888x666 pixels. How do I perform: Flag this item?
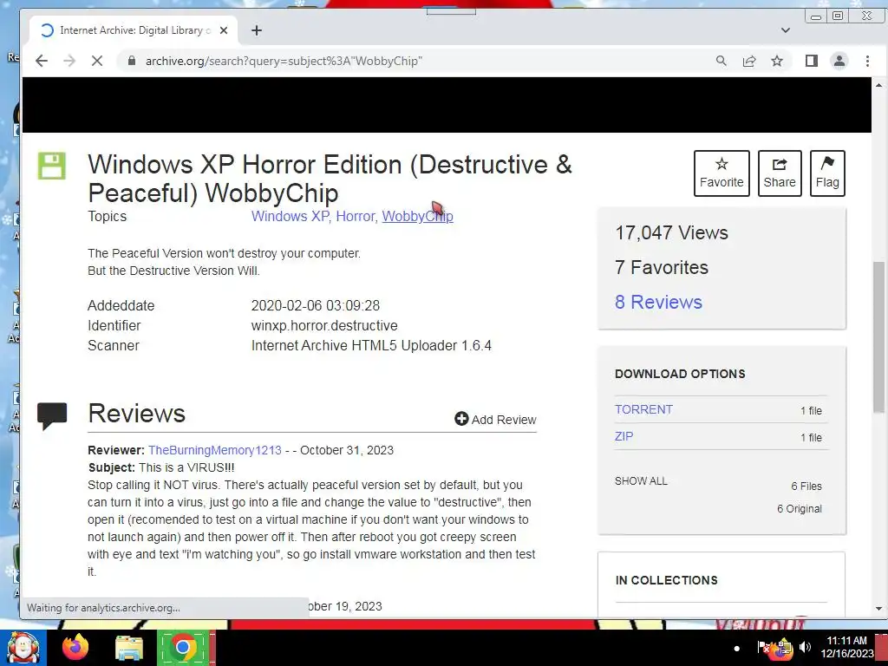826,173
